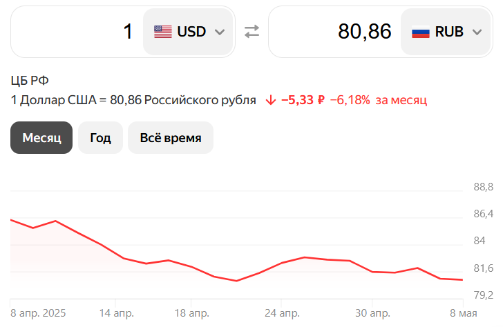Viewport: 503px width, 327px height.
Task: Click the exchange rate description text
Action: pos(133,100)
